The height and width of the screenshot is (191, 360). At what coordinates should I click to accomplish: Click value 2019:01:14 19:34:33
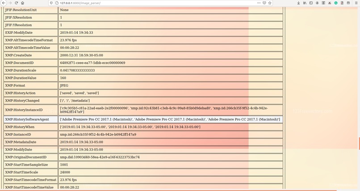(76, 33)
